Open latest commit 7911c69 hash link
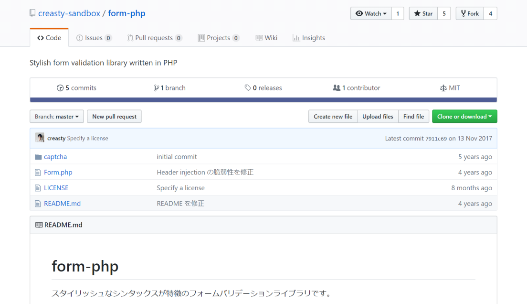 tap(436, 139)
